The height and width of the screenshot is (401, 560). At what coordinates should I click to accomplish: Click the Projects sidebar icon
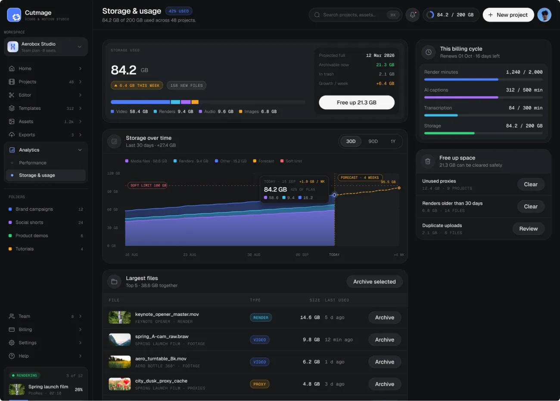click(x=12, y=82)
